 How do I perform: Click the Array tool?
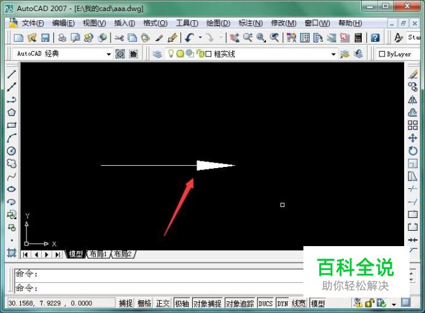[x=413, y=125]
